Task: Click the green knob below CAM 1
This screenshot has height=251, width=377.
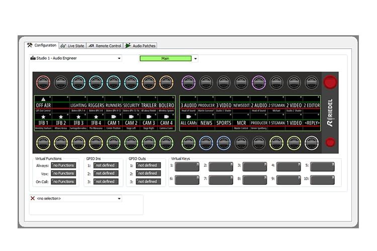Action: pyautogui.click(x=114, y=143)
